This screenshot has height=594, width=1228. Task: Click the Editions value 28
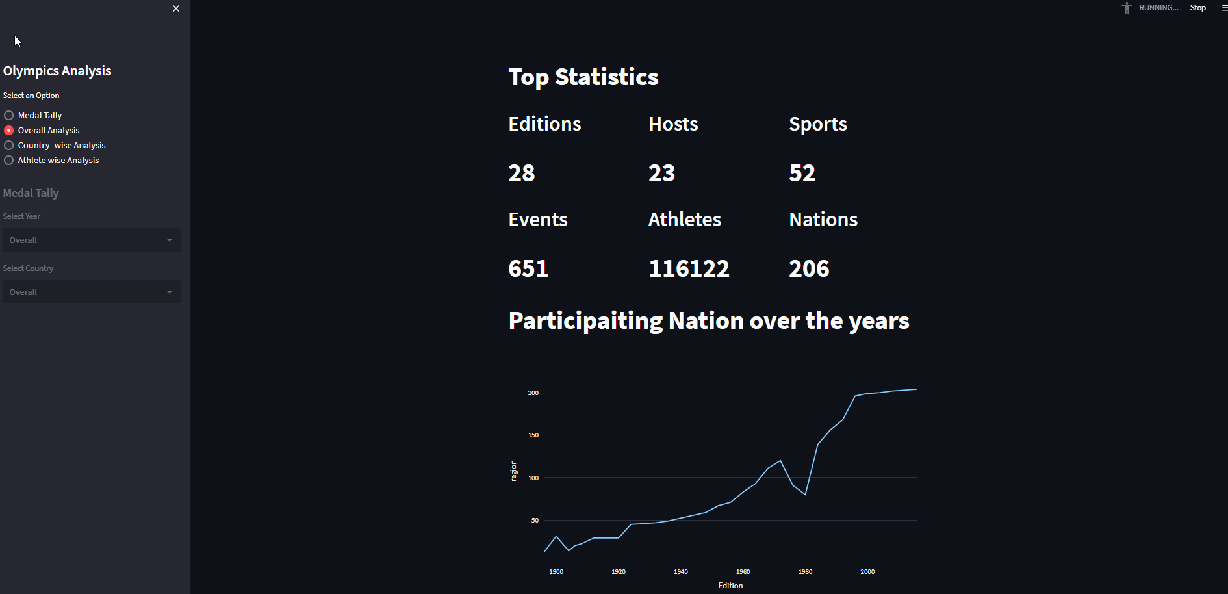click(522, 173)
